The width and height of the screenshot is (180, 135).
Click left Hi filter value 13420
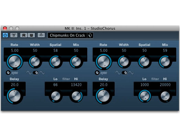pos(76,85)
